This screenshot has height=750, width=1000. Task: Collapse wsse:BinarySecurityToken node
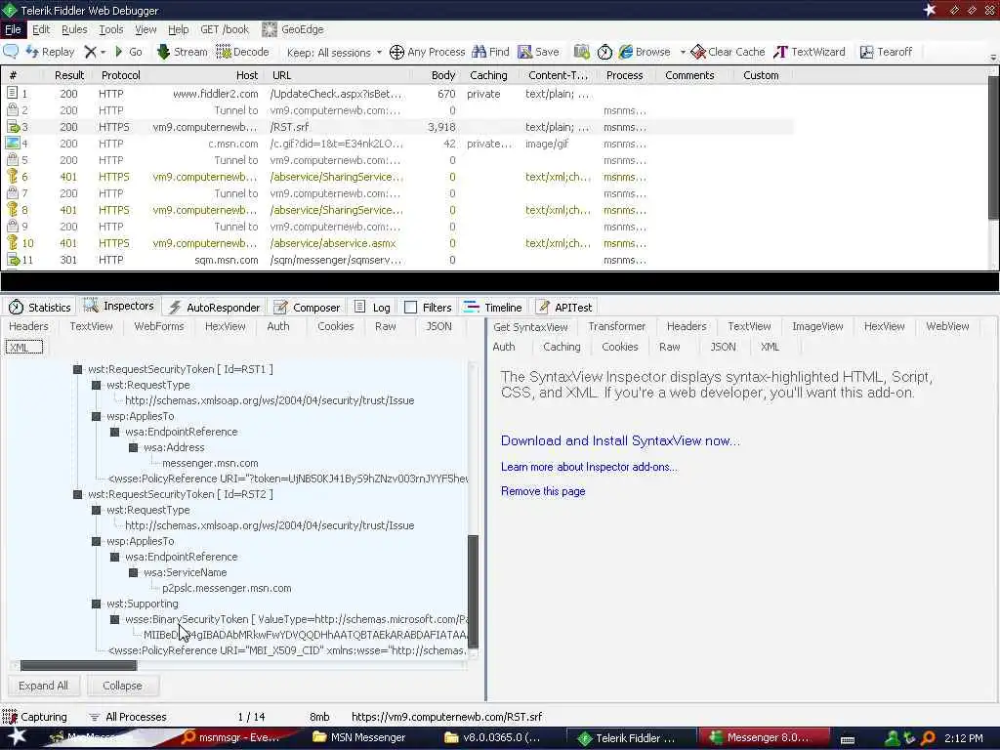[115, 619]
